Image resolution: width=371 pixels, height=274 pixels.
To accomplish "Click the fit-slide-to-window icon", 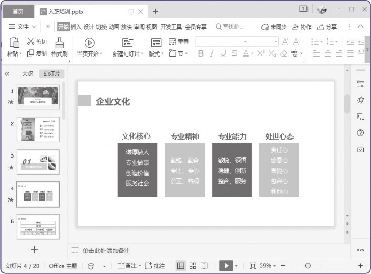I will [253, 266].
